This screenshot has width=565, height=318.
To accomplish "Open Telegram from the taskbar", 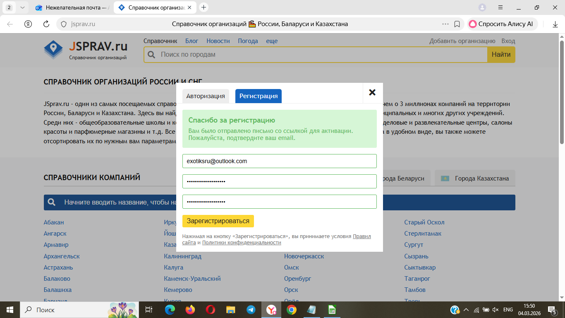I will coord(251,310).
